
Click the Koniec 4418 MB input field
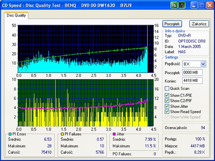192,80
